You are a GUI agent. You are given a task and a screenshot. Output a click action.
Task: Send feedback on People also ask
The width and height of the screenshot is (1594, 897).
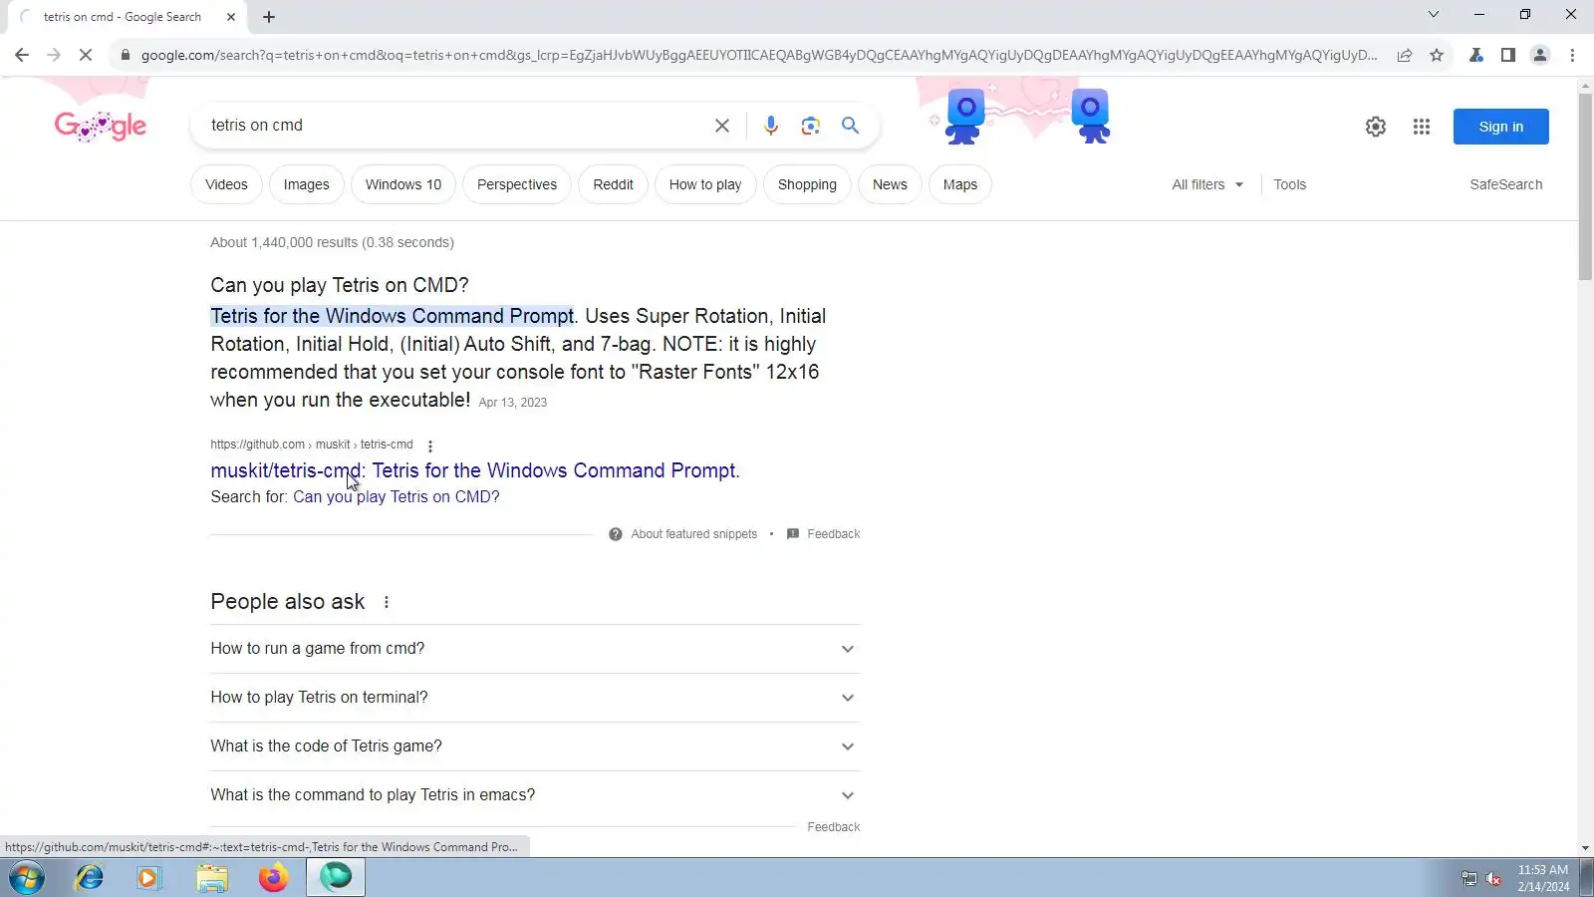[834, 827]
